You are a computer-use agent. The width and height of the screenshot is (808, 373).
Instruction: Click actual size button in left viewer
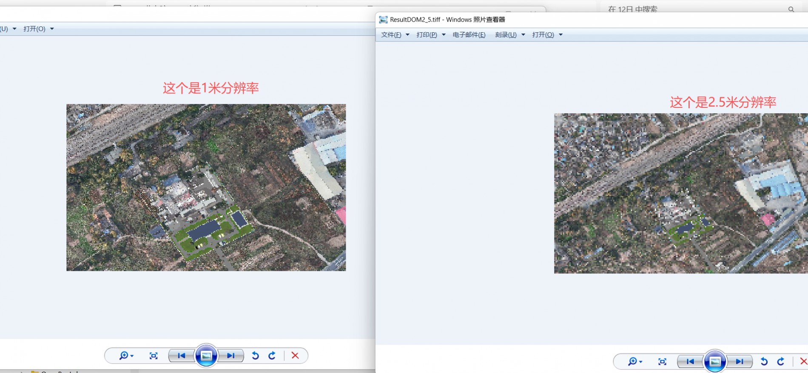click(154, 356)
